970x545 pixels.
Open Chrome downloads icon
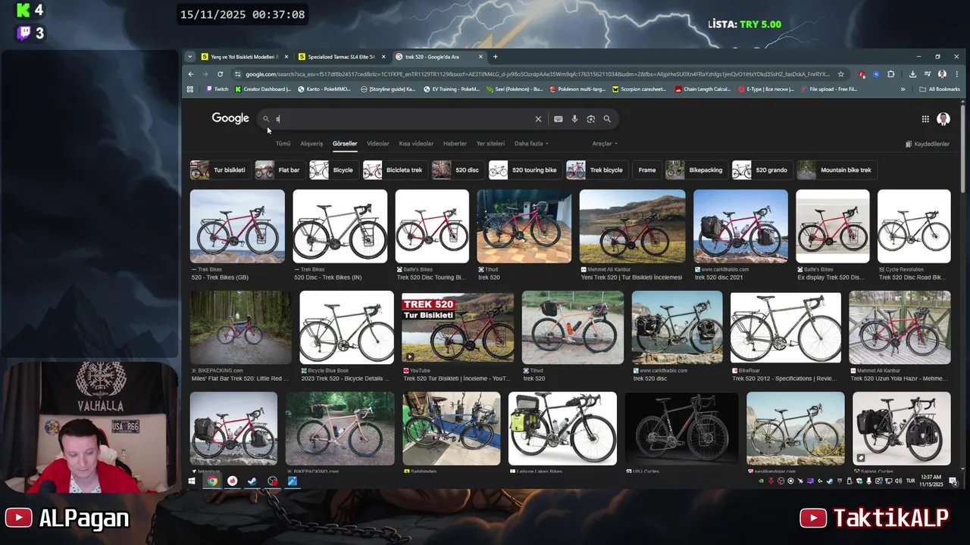pyautogui.click(x=912, y=74)
